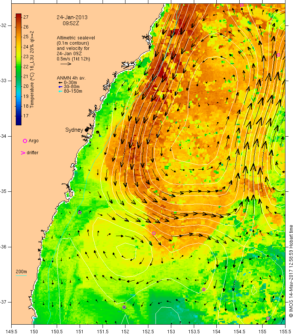Click Argo float marker near 155.3E 32.5S

tap(278, 55)
